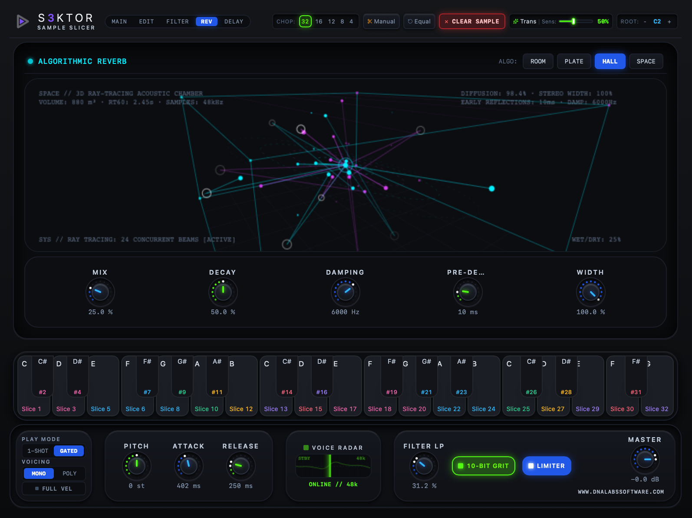Click the Trans sensitivity slider
This screenshot has width=692, height=518.
pos(576,21)
